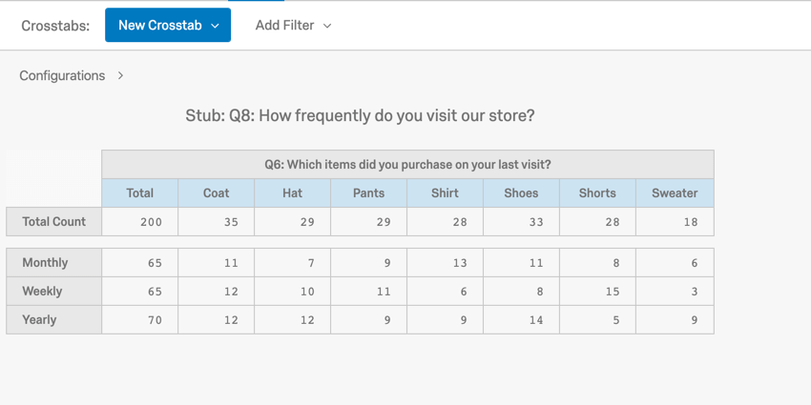This screenshot has height=405, width=811.
Task: Select the Total Count row label
Action: [54, 221]
